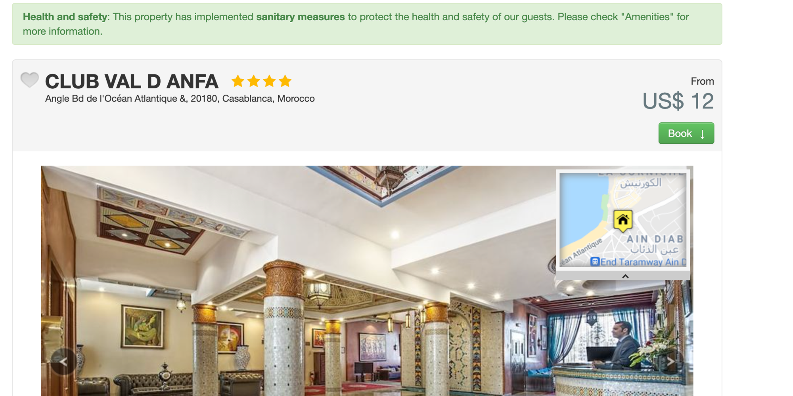
Task: Click the second gold rating star
Action: pos(254,81)
